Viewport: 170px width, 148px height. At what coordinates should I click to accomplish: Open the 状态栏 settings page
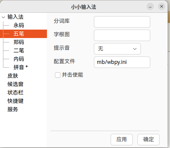tap(15, 92)
